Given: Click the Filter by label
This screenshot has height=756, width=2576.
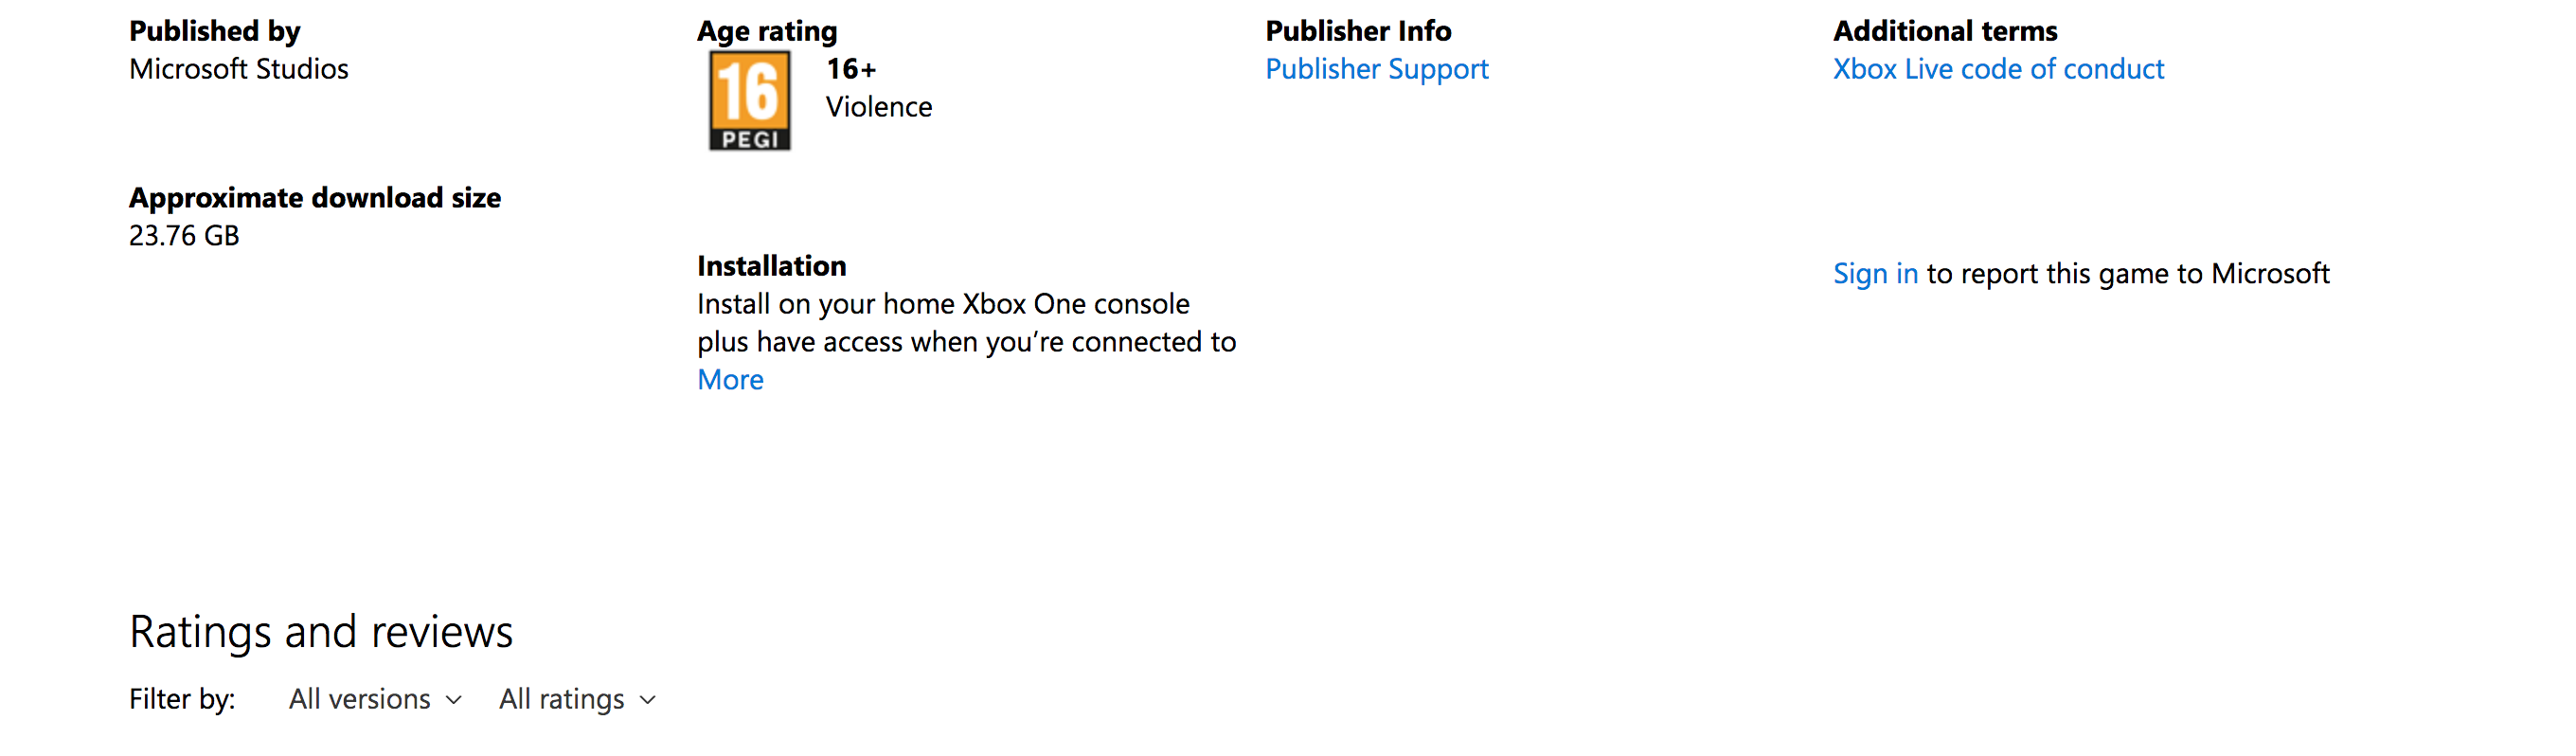Looking at the screenshot, I should click(182, 699).
